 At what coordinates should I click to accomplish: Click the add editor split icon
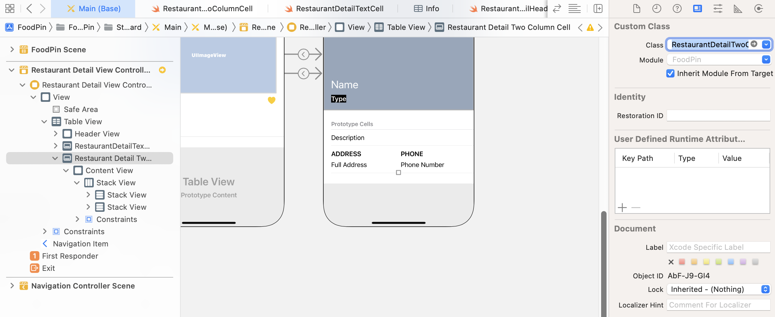(x=598, y=8)
